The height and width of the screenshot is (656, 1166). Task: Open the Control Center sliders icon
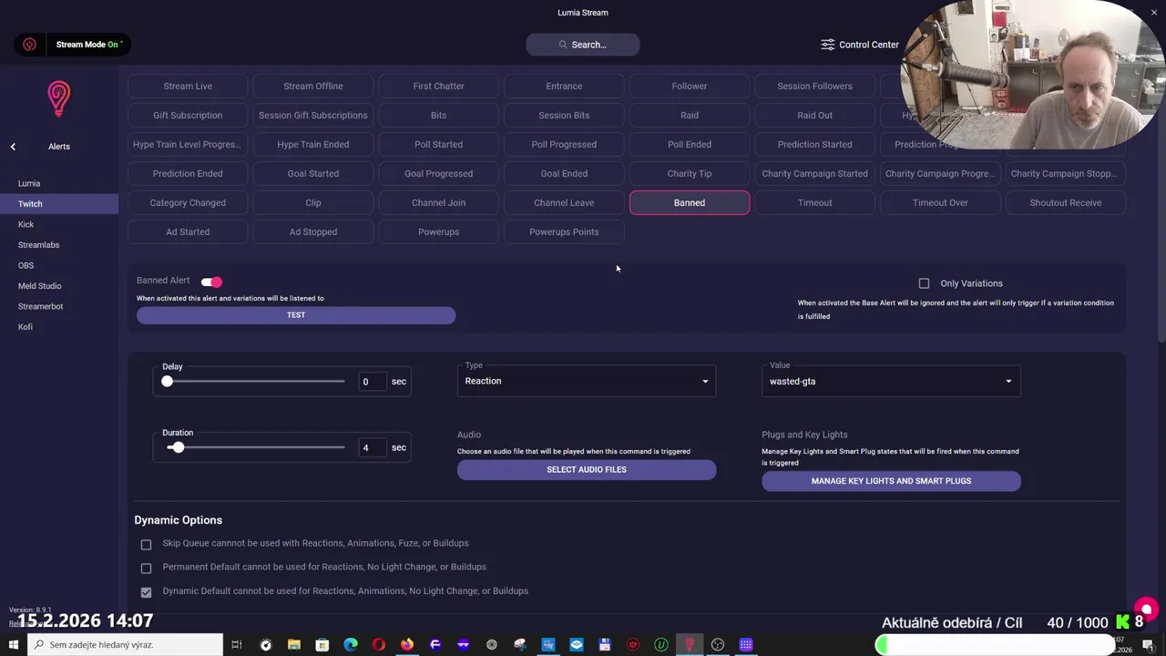coord(827,45)
